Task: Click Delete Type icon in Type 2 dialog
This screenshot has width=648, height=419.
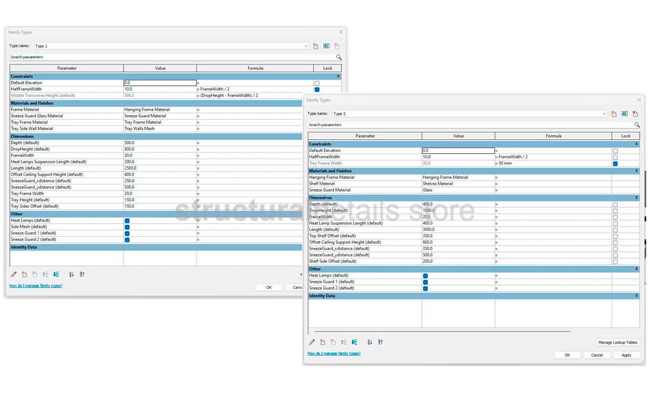Action: 635,114
